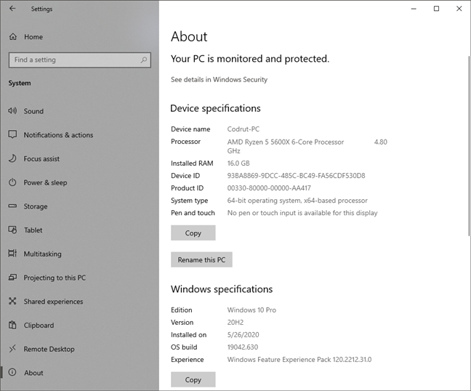Click the Clipboard icon
471x391 pixels.
coord(12,325)
